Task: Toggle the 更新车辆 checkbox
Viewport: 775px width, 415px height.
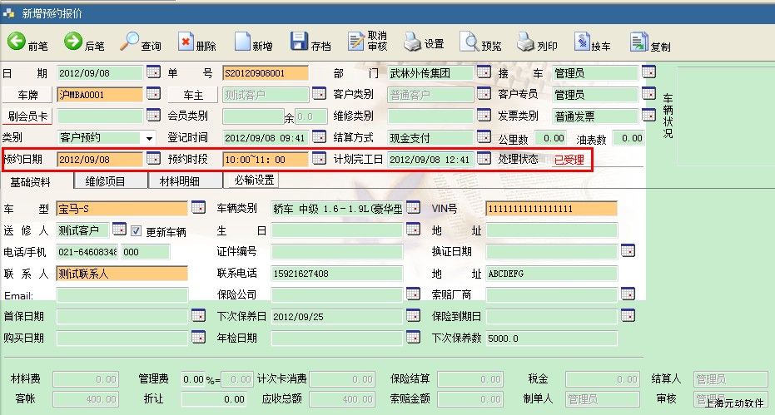Action: tap(136, 230)
